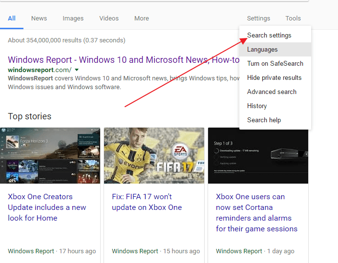Image resolution: width=338 pixels, height=263 pixels.
Task: Open Advanced search from the menu
Action: (275, 92)
